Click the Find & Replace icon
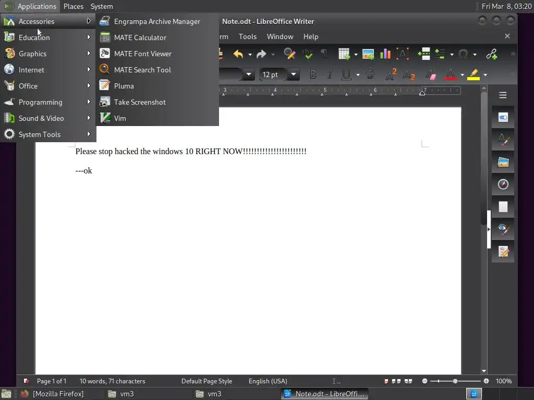The height and width of the screenshot is (400, 534). click(x=289, y=54)
